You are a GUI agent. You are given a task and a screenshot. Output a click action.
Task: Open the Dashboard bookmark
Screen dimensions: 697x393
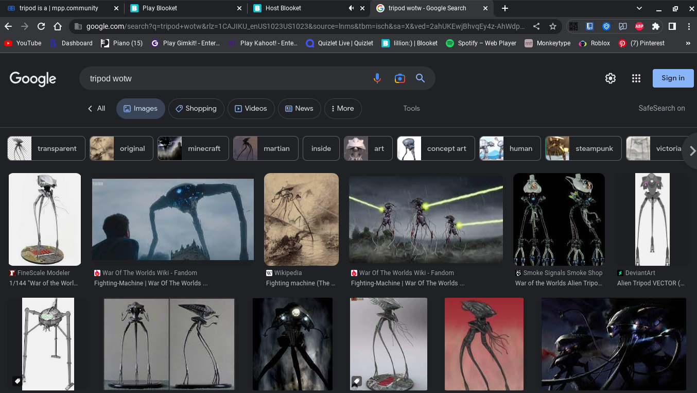point(71,43)
